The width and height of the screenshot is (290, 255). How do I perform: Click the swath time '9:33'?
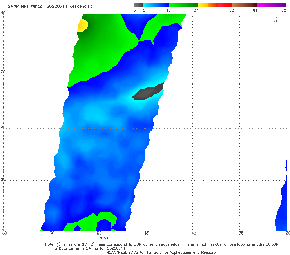coord(104,238)
